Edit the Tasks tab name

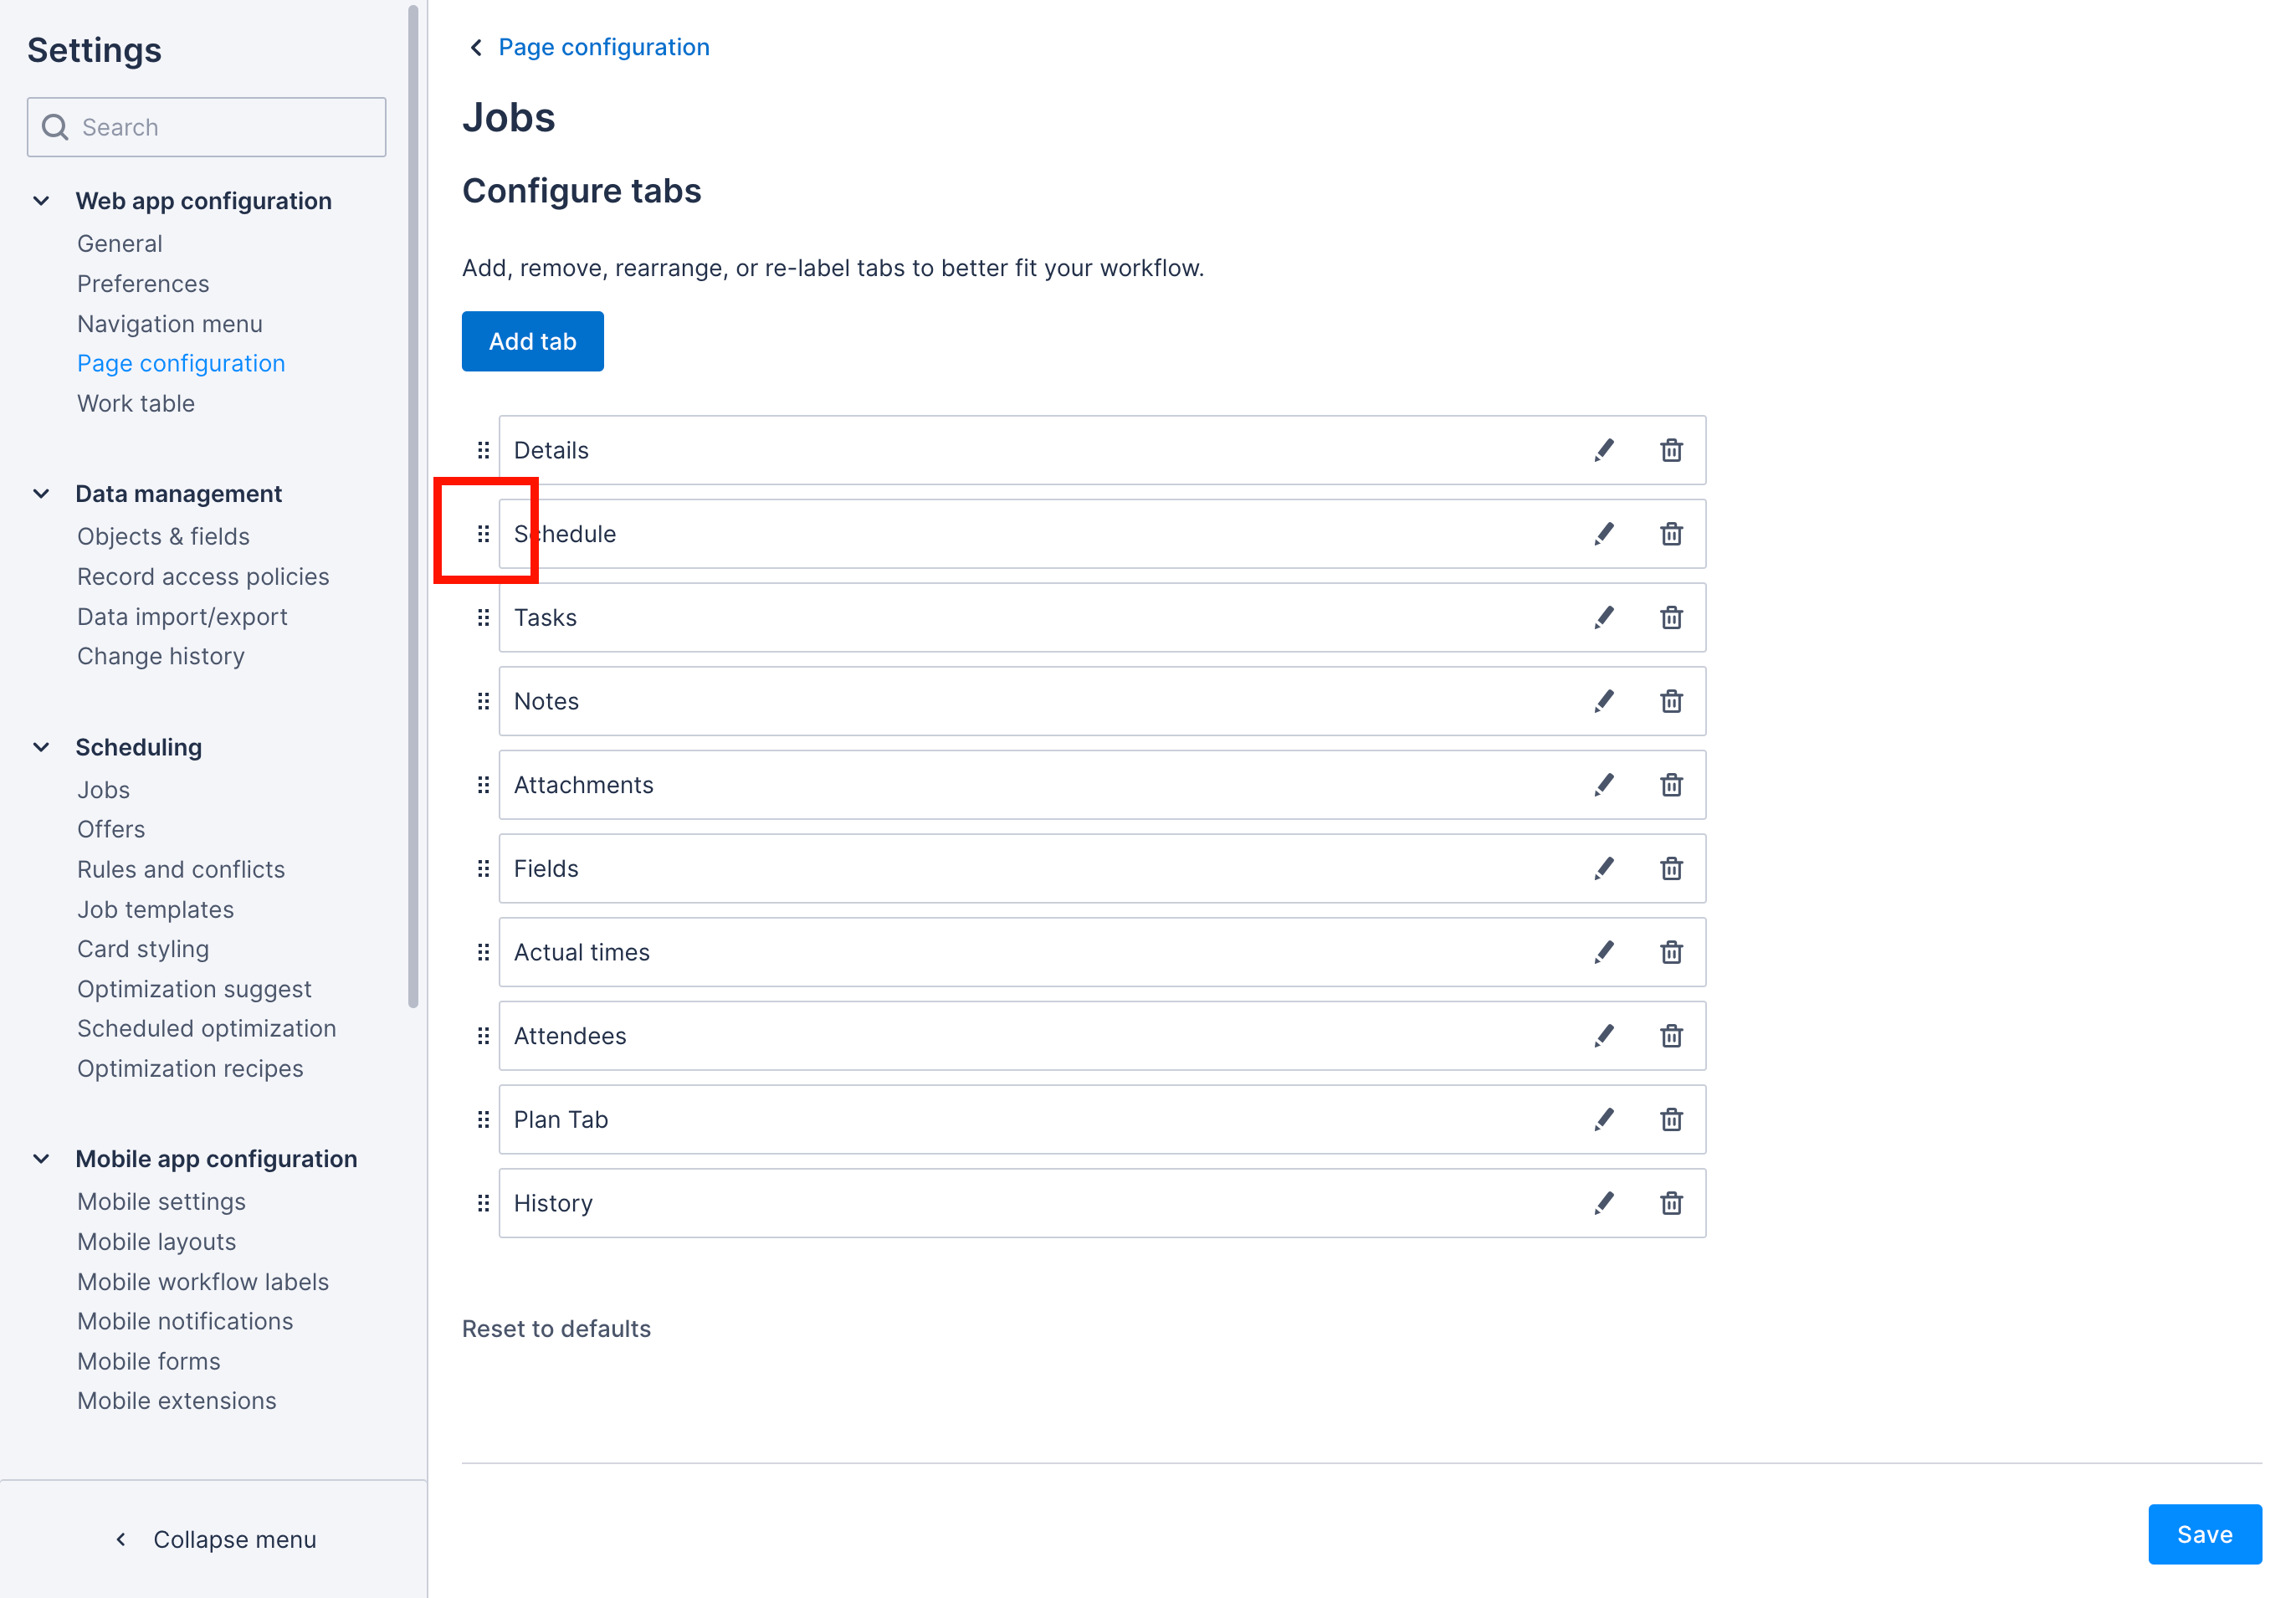[1604, 617]
